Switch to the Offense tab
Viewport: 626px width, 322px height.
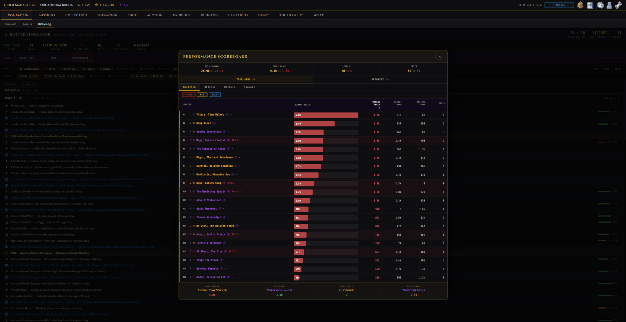[x=210, y=87]
